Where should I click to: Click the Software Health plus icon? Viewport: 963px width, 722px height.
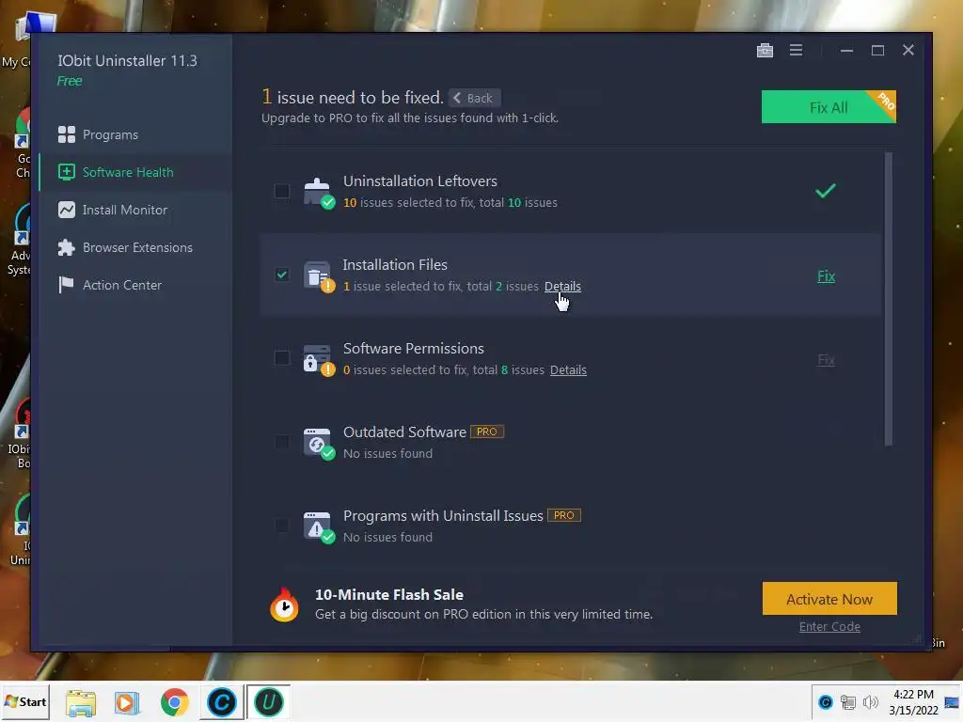point(67,172)
